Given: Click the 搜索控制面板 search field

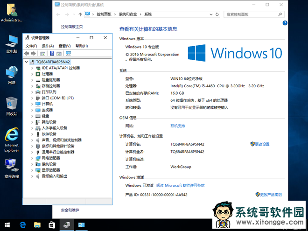Looking at the screenshot, I should click(254, 14).
